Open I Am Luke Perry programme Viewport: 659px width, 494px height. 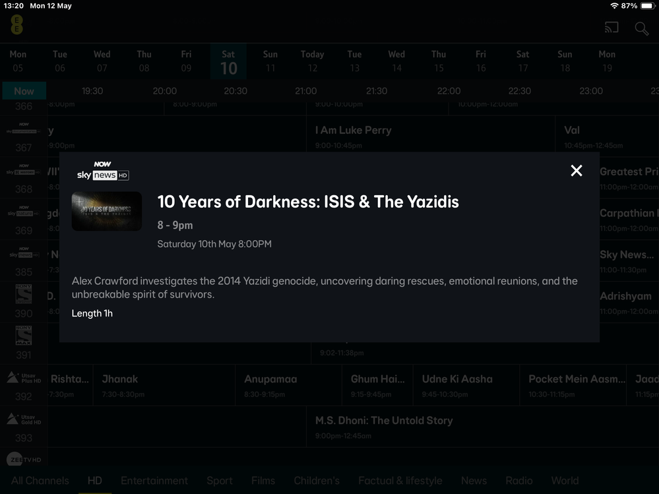tap(431, 134)
